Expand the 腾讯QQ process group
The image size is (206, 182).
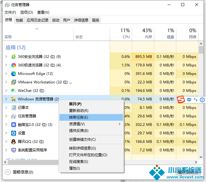6,141
